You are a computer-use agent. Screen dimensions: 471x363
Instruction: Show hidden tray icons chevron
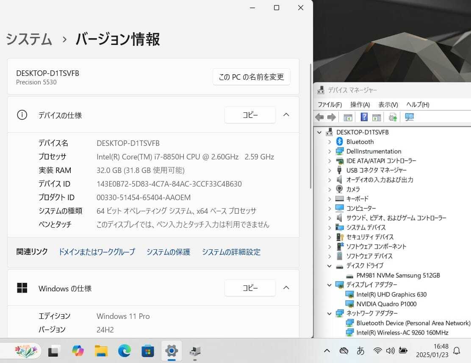click(327, 350)
